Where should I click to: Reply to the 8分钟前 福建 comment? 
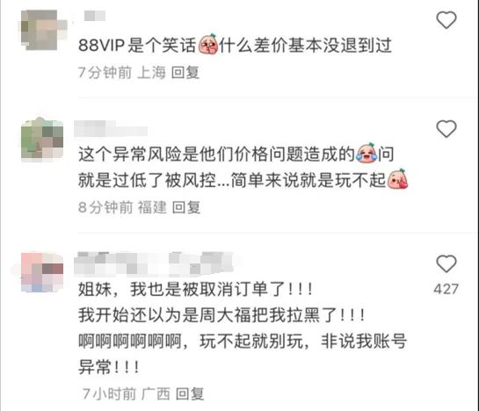coord(186,207)
